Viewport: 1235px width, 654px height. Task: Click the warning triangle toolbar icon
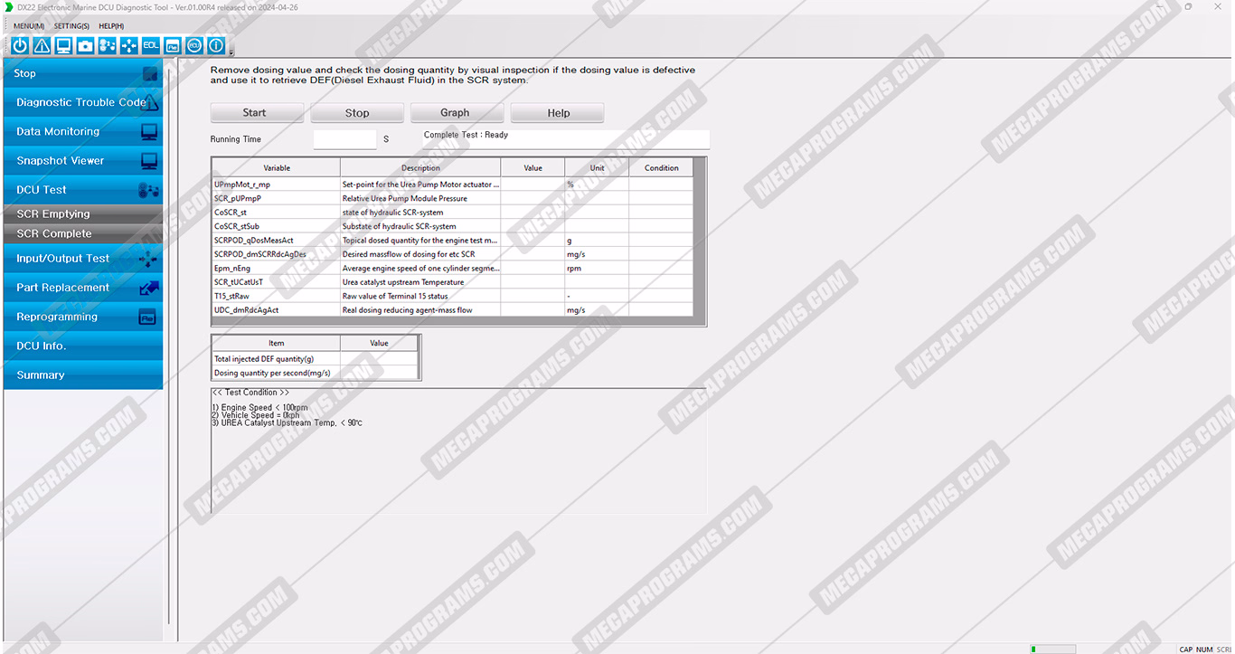click(42, 45)
